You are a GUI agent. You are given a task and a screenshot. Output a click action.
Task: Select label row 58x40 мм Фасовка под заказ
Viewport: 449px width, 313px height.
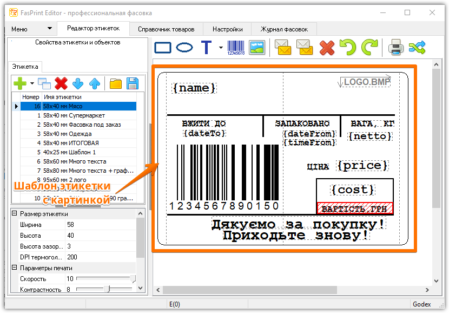coord(78,125)
